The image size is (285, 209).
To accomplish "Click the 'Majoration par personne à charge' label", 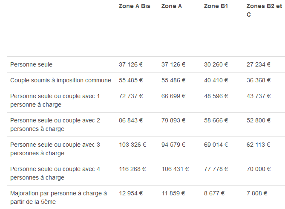I will [58, 197].
